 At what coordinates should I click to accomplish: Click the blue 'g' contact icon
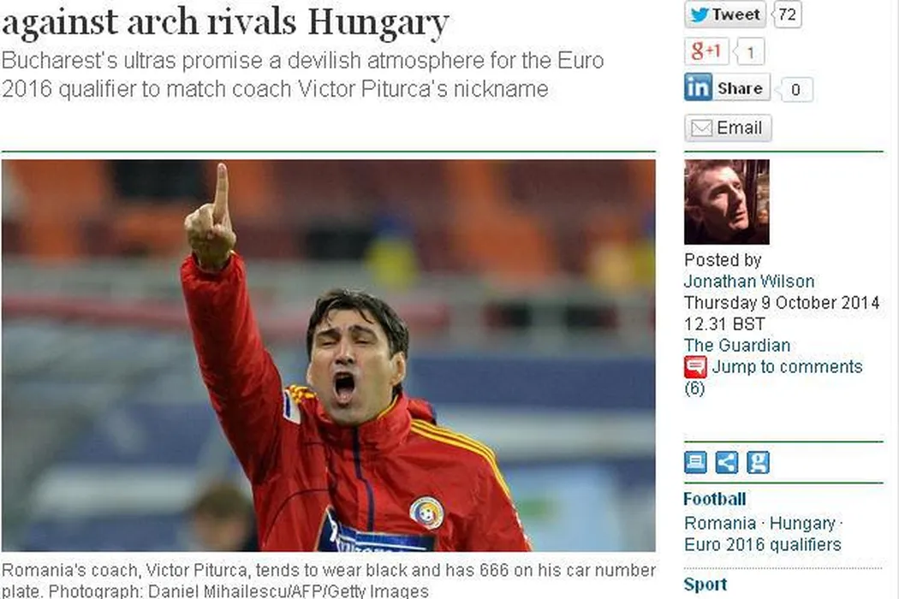pos(758,462)
